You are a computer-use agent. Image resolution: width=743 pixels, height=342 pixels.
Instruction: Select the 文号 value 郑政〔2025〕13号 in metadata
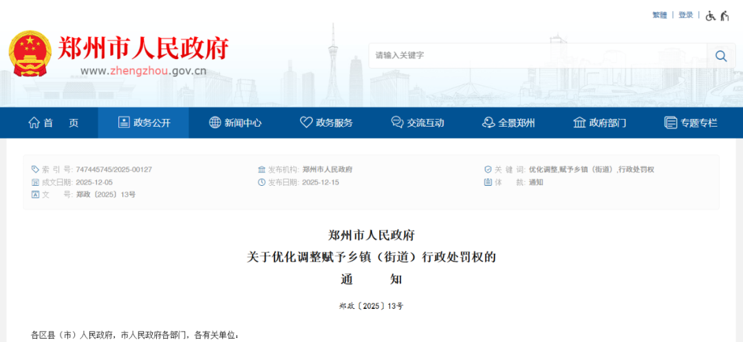pos(106,195)
